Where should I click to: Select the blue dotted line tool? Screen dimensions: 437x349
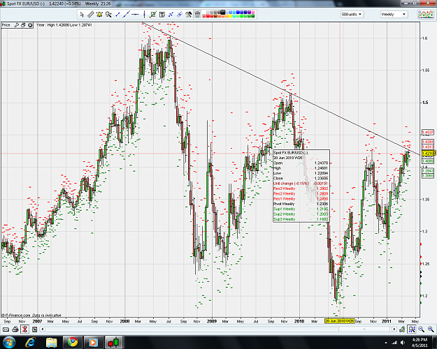[171, 15]
